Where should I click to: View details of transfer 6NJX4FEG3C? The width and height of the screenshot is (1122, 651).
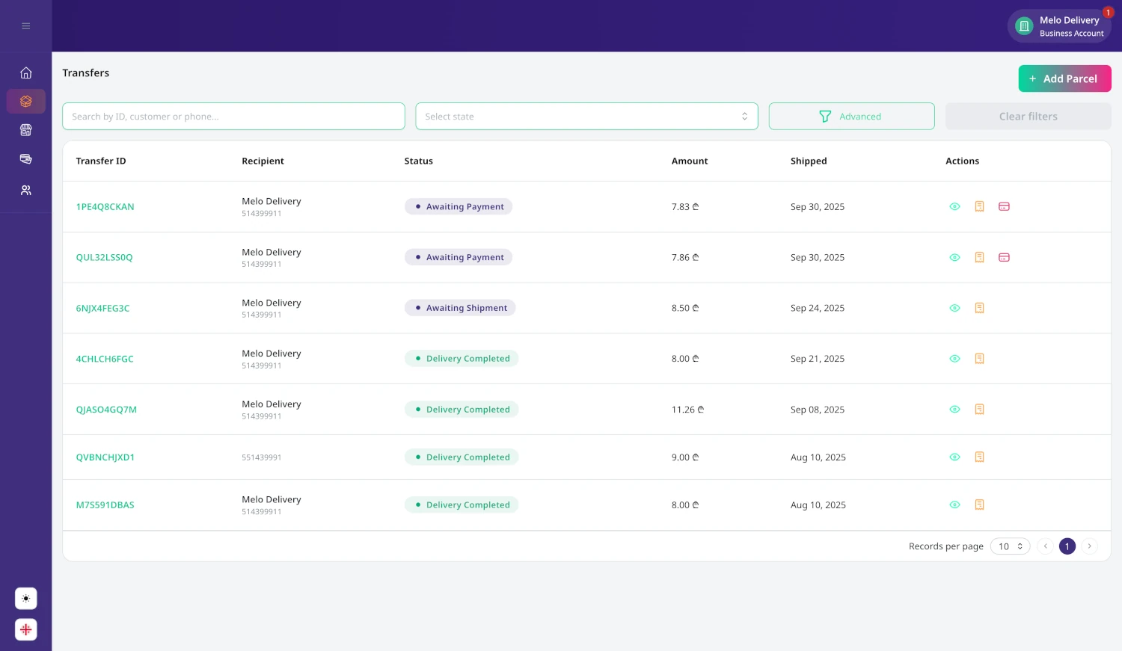point(954,308)
